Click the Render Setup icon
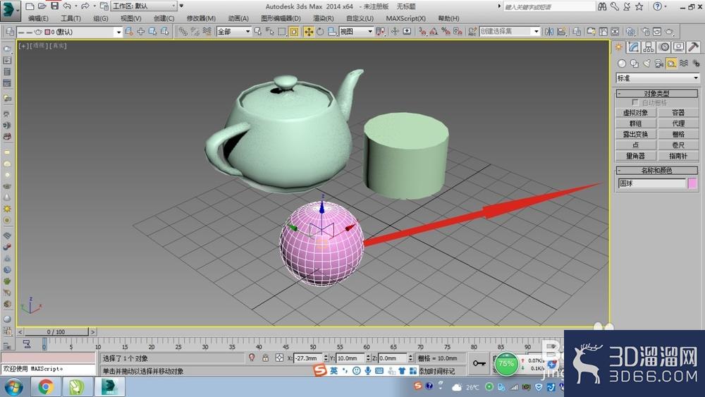 click(x=646, y=32)
